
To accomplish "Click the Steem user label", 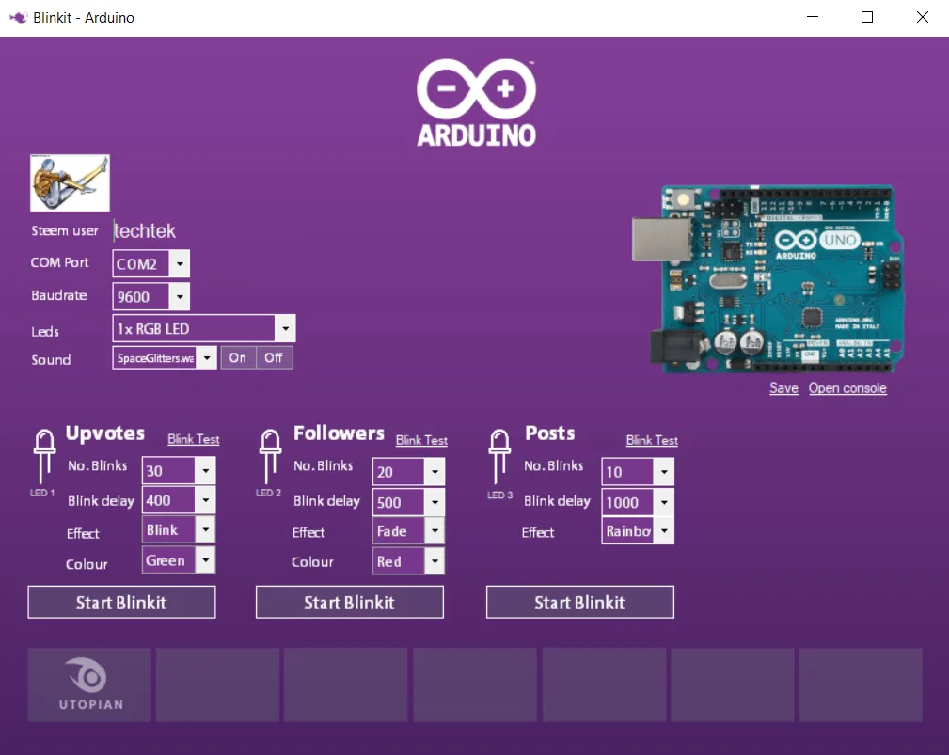I will [65, 230].
